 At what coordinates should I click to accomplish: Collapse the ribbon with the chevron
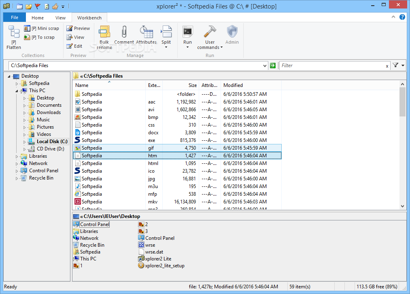tap(393, 17)
